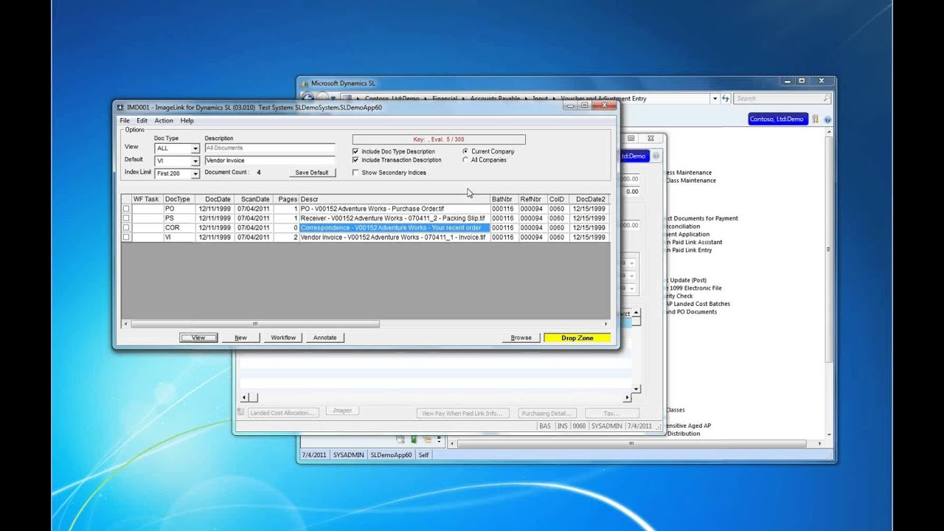Open the blue help icon in Dynamics SL

pos(827,119)
